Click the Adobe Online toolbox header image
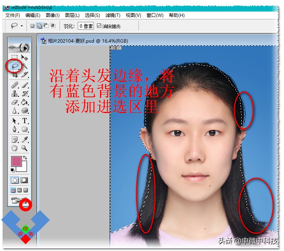The image size is (284, 251). (20, 48)
